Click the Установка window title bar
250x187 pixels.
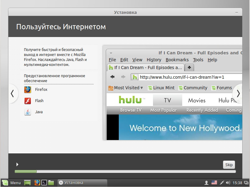pos(125,12)
